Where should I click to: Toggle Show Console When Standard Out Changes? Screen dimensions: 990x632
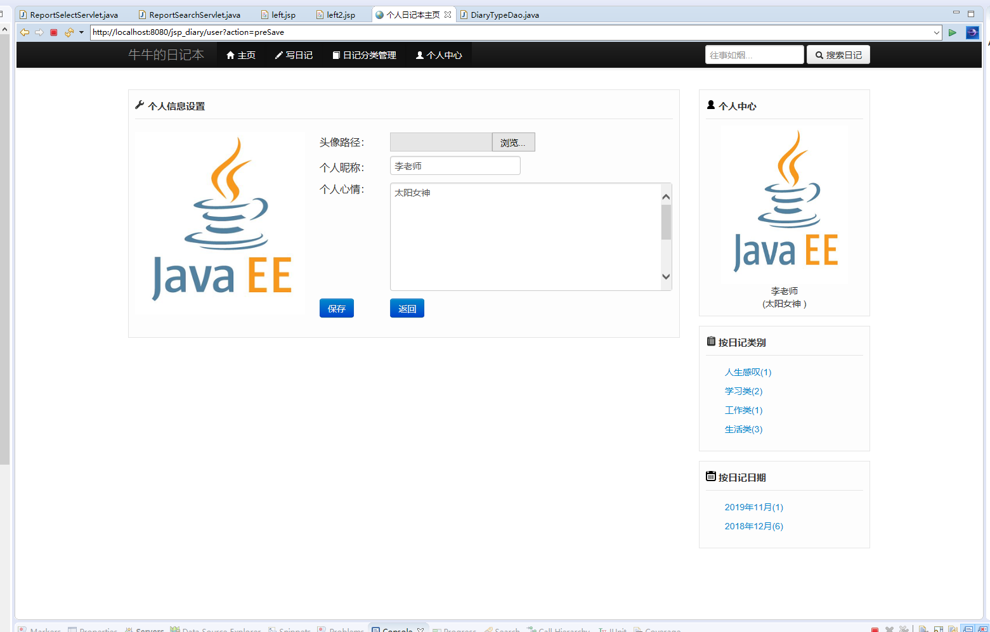coord(968,628)
